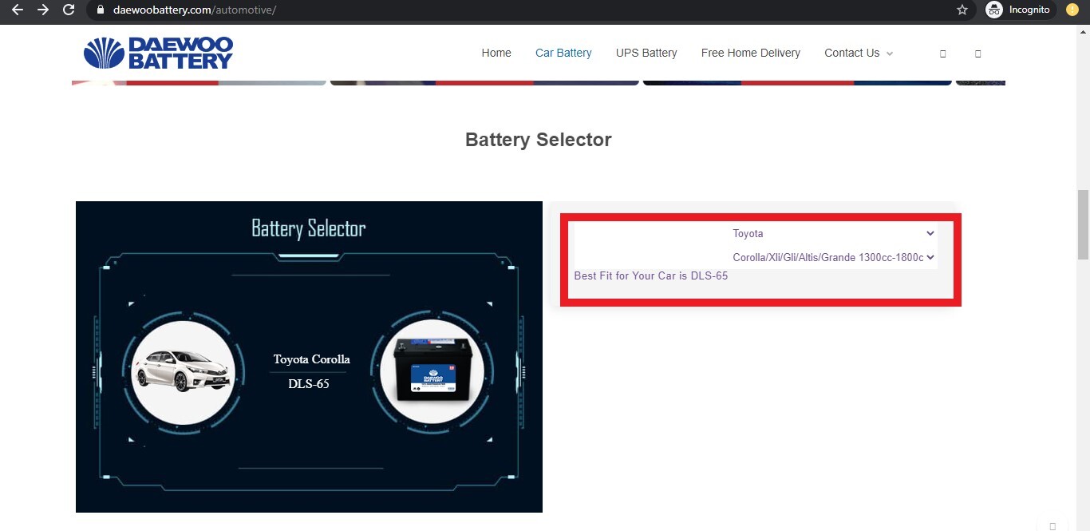Viewport: 1090px width, 531px height.
Task: Open the Contact Us menu
Action: tap(851, 53)
